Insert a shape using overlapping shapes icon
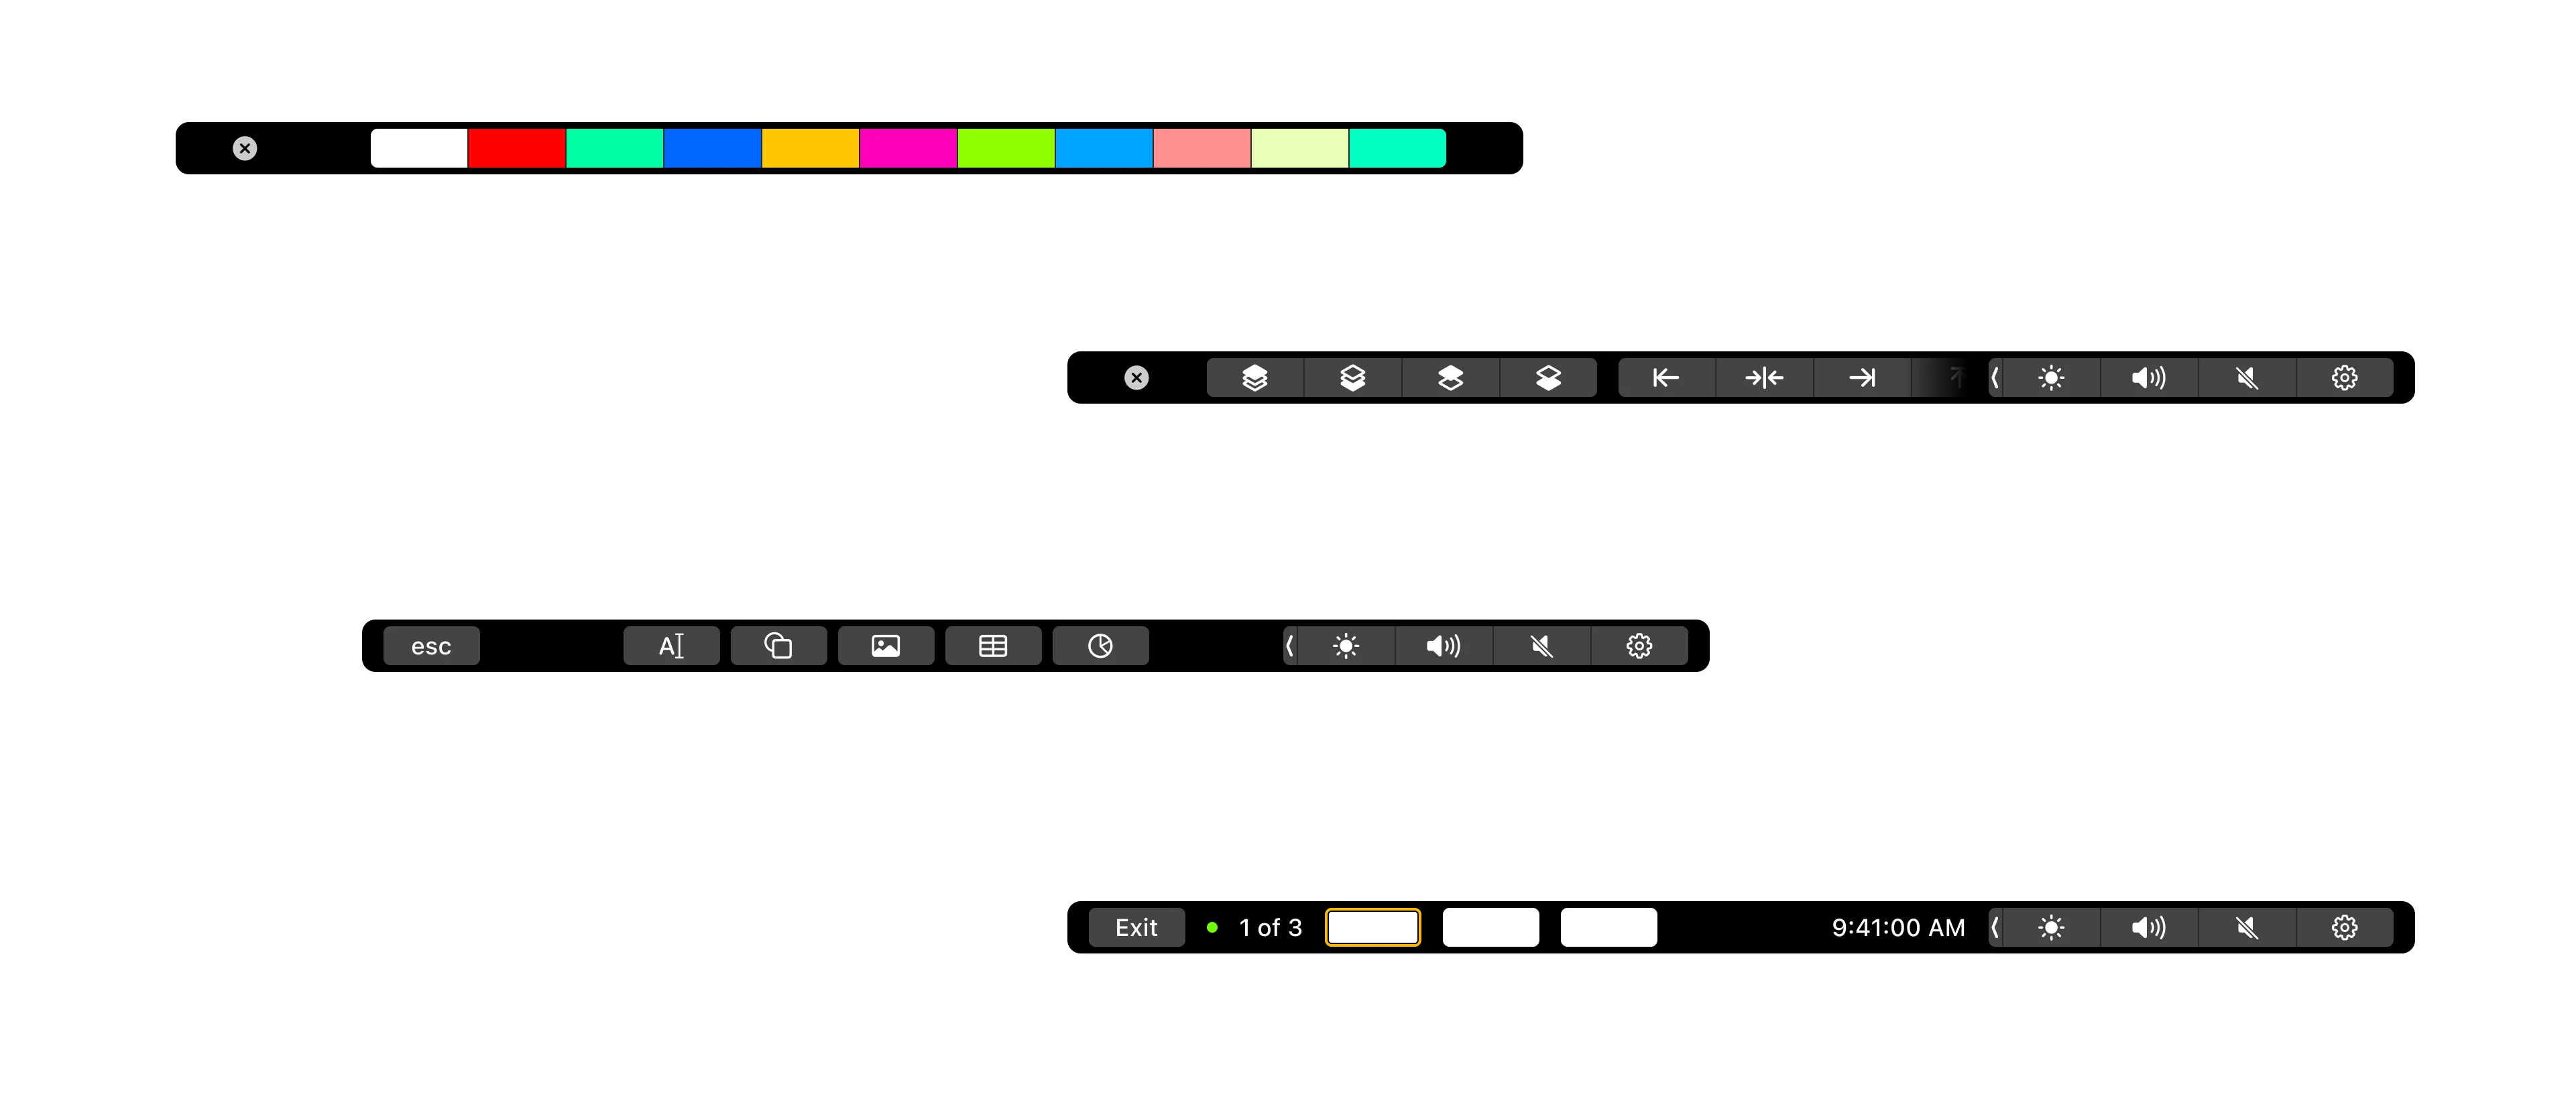2576x1105 pixels. pos(778,646)
